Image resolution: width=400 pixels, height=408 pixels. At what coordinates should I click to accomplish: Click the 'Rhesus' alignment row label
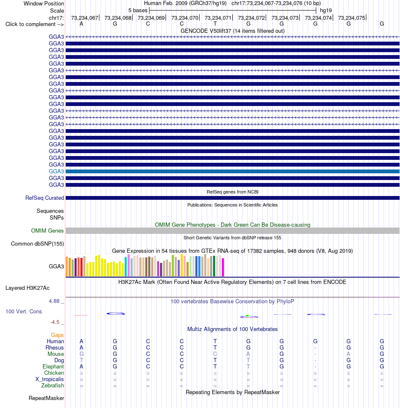click(x=55, y=347)
